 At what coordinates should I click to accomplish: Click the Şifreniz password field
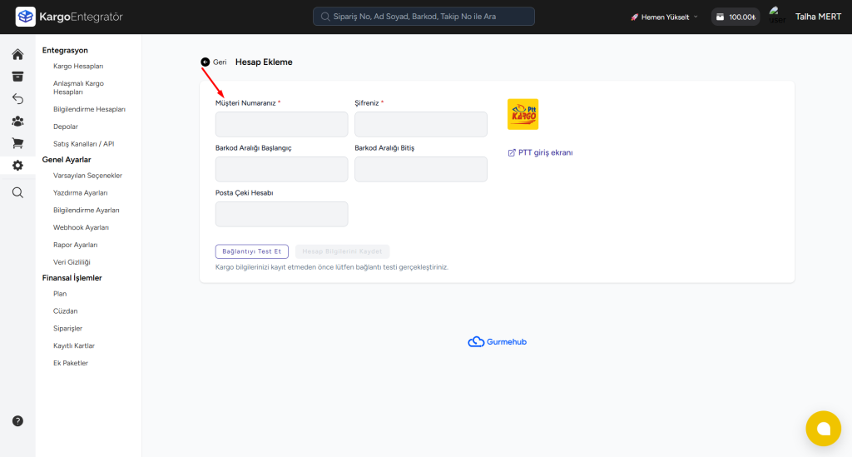coord(420,125)
